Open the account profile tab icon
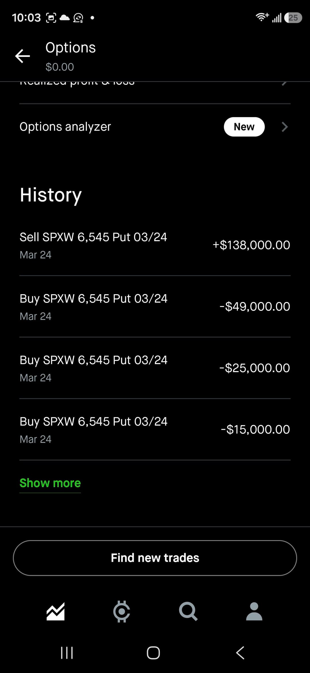This screenshot has height=673, width=310. click(x=254, y=611)
